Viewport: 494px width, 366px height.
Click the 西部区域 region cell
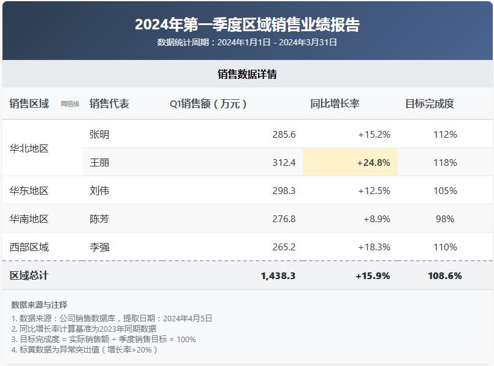click(29, 247)
